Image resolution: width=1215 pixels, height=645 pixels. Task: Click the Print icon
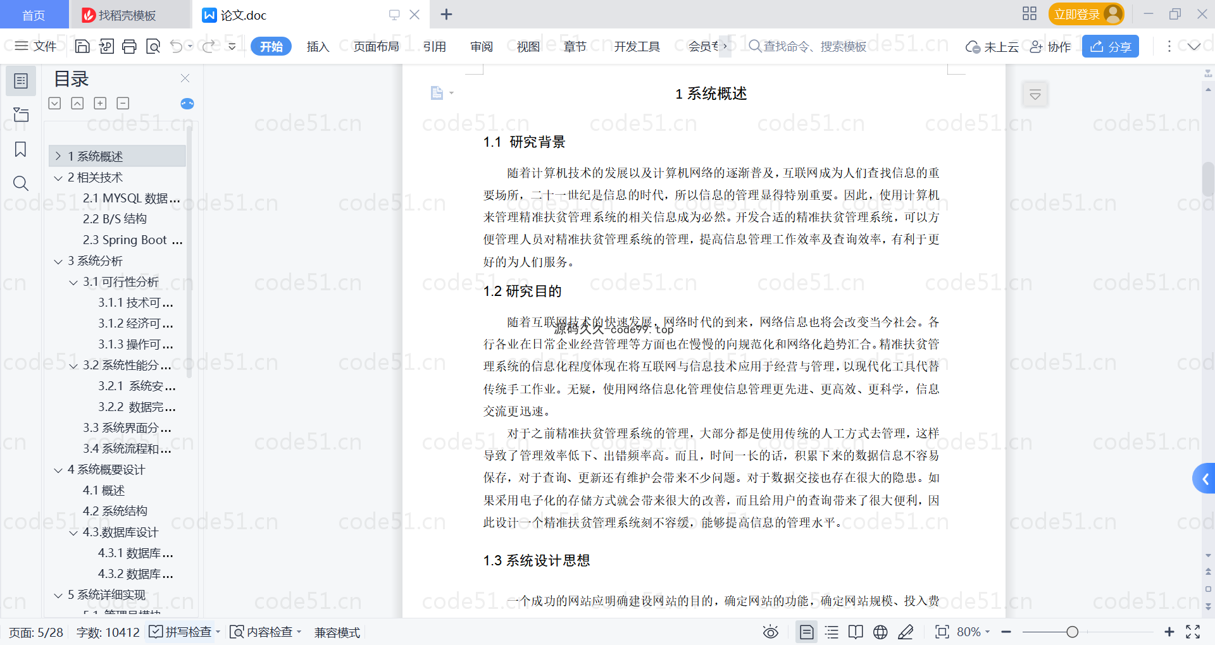(x=130, y=46)
